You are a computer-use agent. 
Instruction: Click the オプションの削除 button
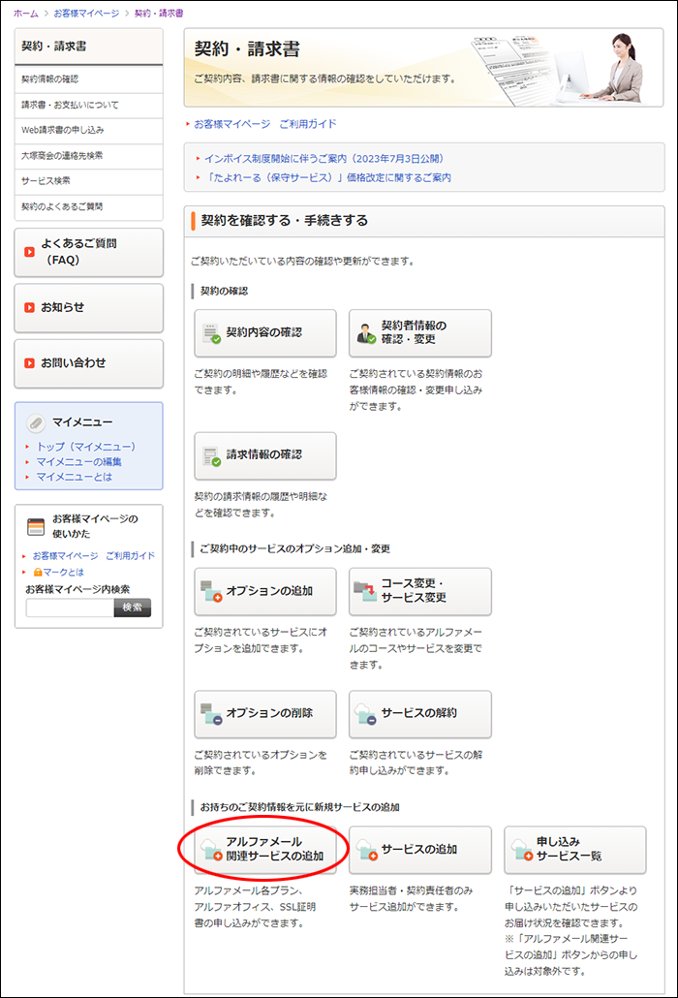tap(265, 714)
